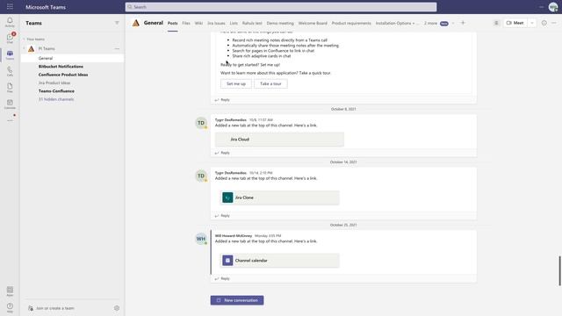Screen dimensions: 562x316
Task: Click Join or create a team
Action: click(x=51, y=308)
